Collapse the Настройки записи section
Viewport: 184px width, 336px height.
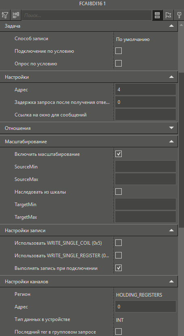(171, 230)
